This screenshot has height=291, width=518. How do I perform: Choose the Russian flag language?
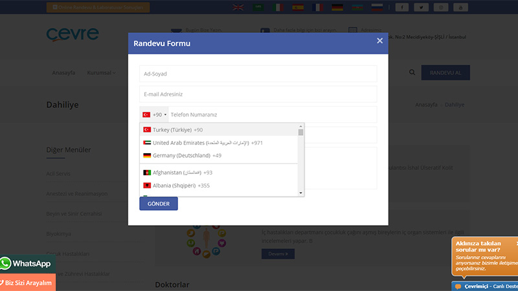(x=377, y=7)
